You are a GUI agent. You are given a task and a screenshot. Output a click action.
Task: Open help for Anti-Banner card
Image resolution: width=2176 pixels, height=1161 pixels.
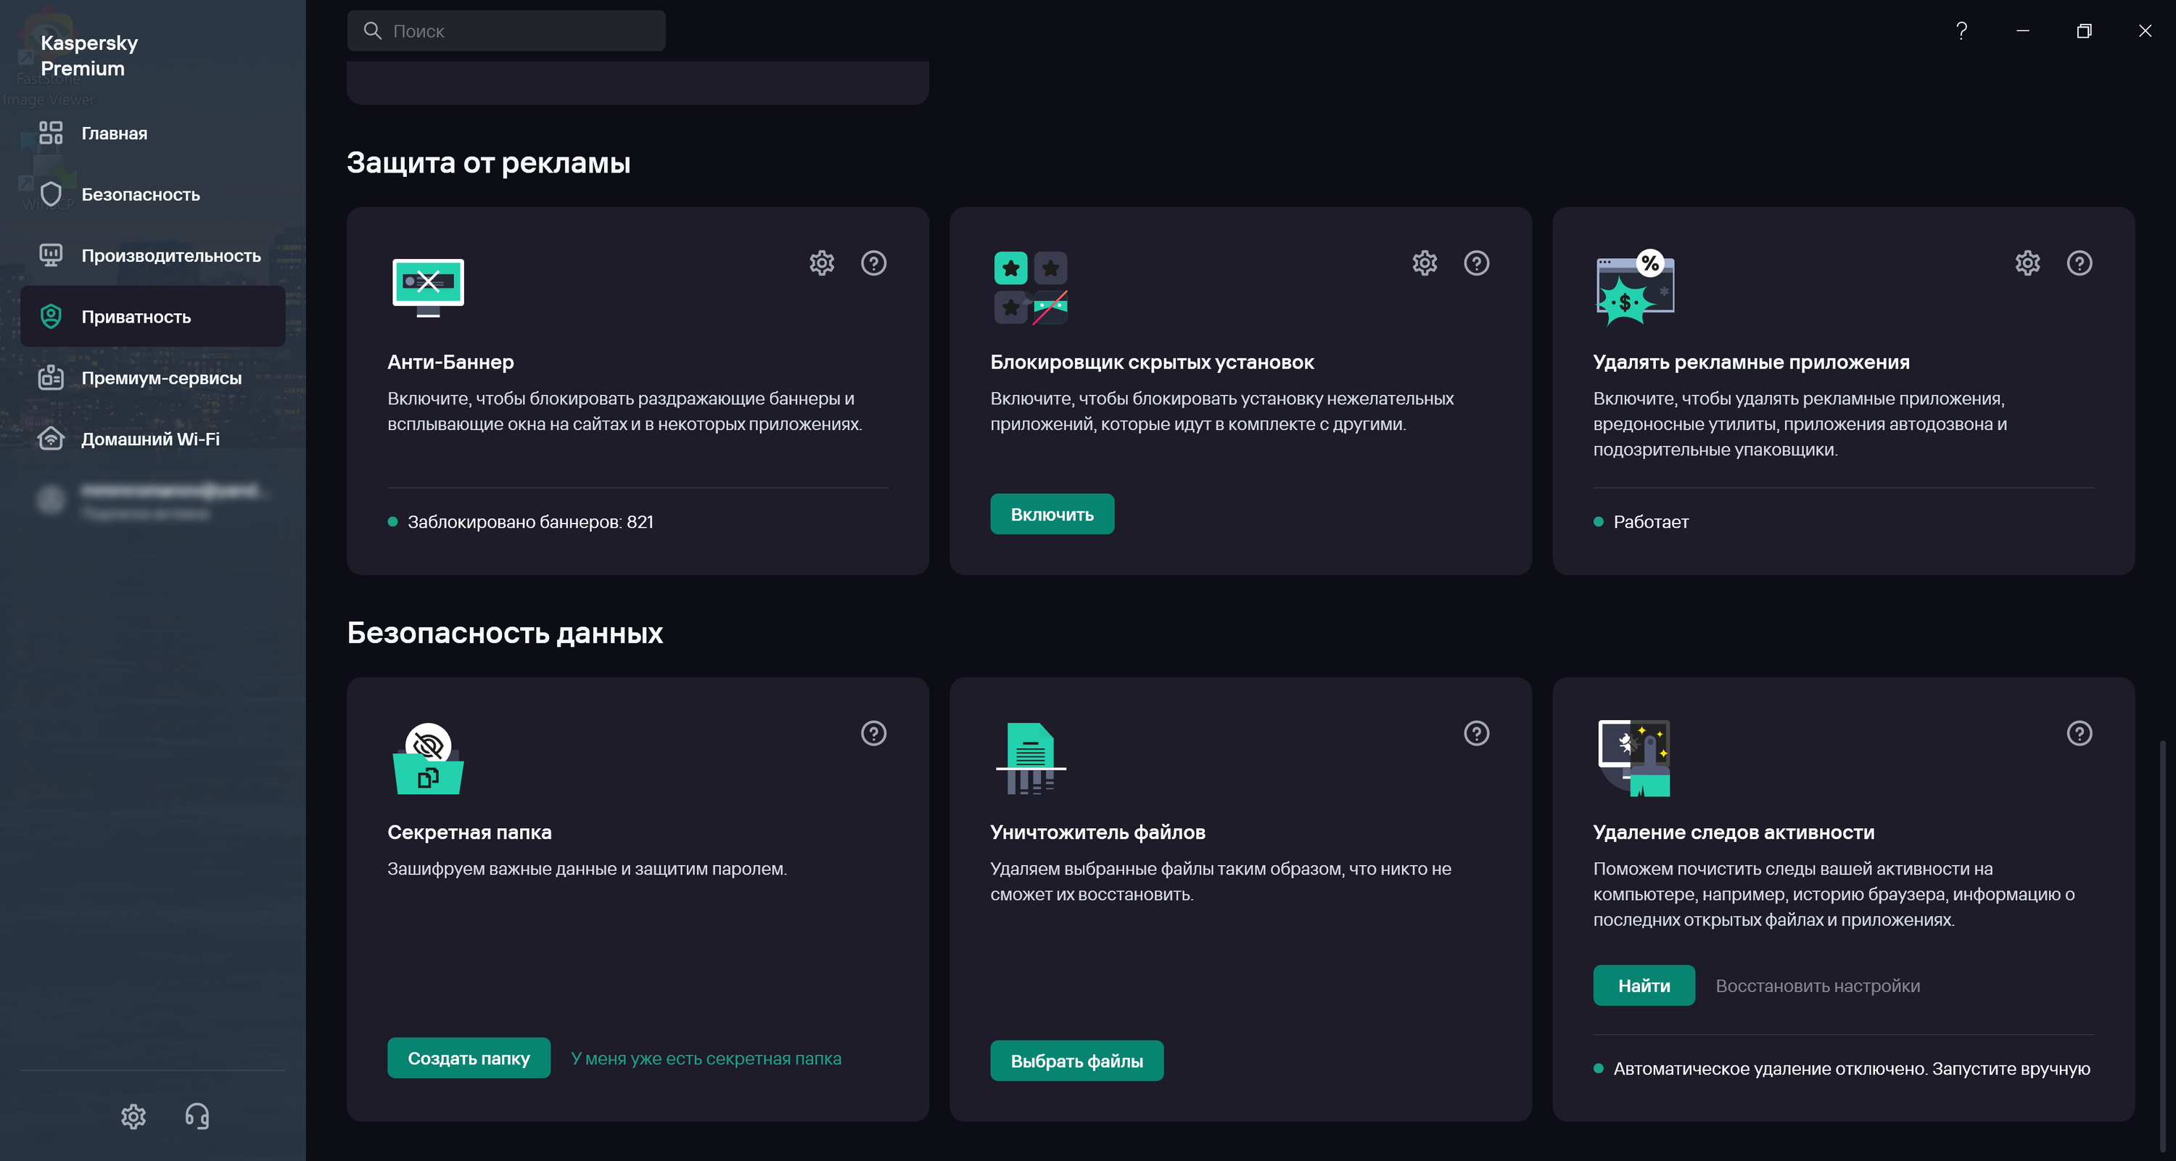tap(873, 263)
